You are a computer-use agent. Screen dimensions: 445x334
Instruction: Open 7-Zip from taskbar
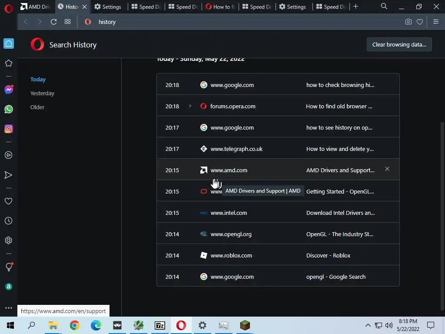pos(160,325)
